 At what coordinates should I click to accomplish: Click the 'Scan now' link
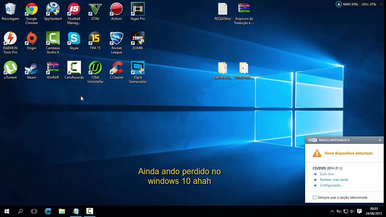[x=327, y=174]
